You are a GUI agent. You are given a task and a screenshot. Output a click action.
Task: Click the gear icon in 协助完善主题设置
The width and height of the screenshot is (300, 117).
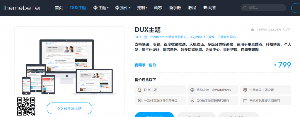point(245,90)
